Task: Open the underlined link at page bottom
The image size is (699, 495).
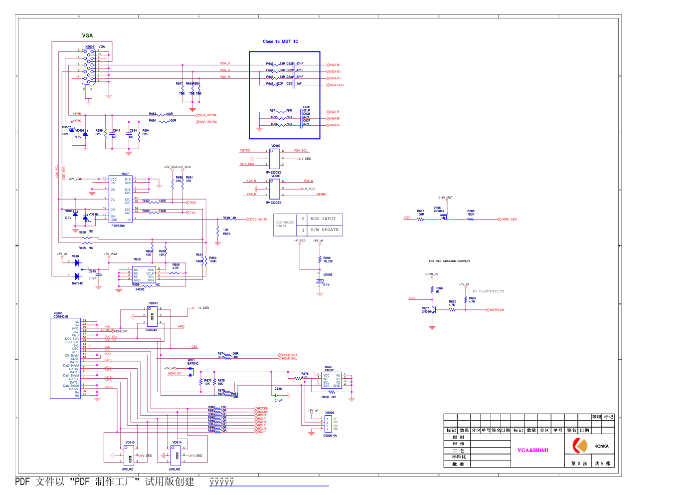Action: pos(269,482)
